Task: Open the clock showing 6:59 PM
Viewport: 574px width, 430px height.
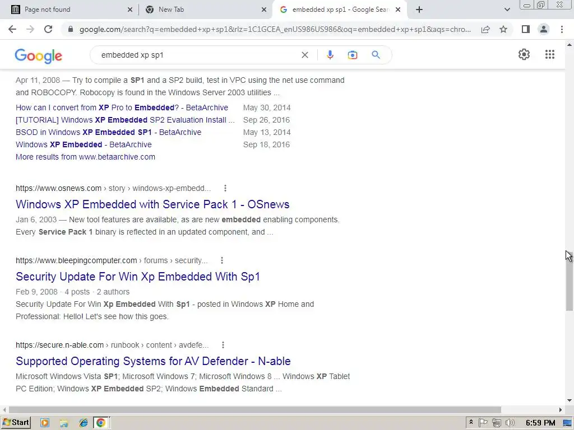Action: point(540,423)
